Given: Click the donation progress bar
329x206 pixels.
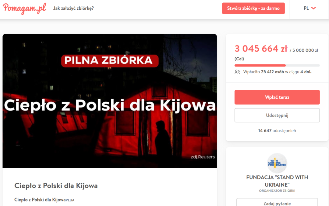Looking at the screenshot, I should tap(277, 65).
